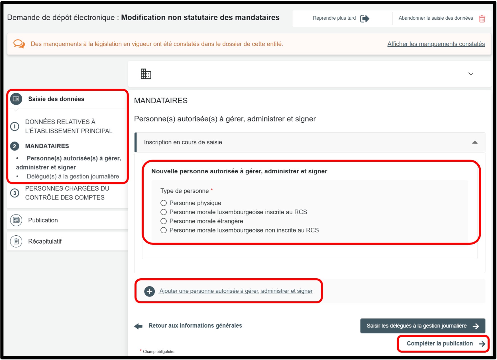The height and width of the screenshot is (360, 497).
Task: Go to Délégué(s) à la gestion journalière sub-step
Action: 73,176
